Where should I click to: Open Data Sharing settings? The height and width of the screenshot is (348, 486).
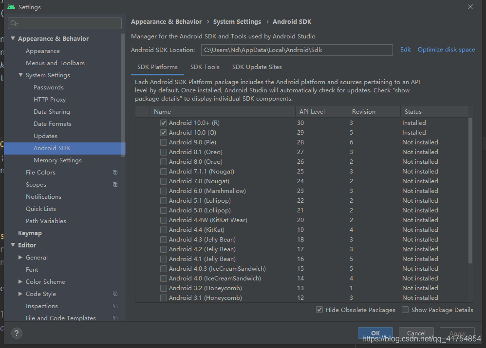[52, 111]
